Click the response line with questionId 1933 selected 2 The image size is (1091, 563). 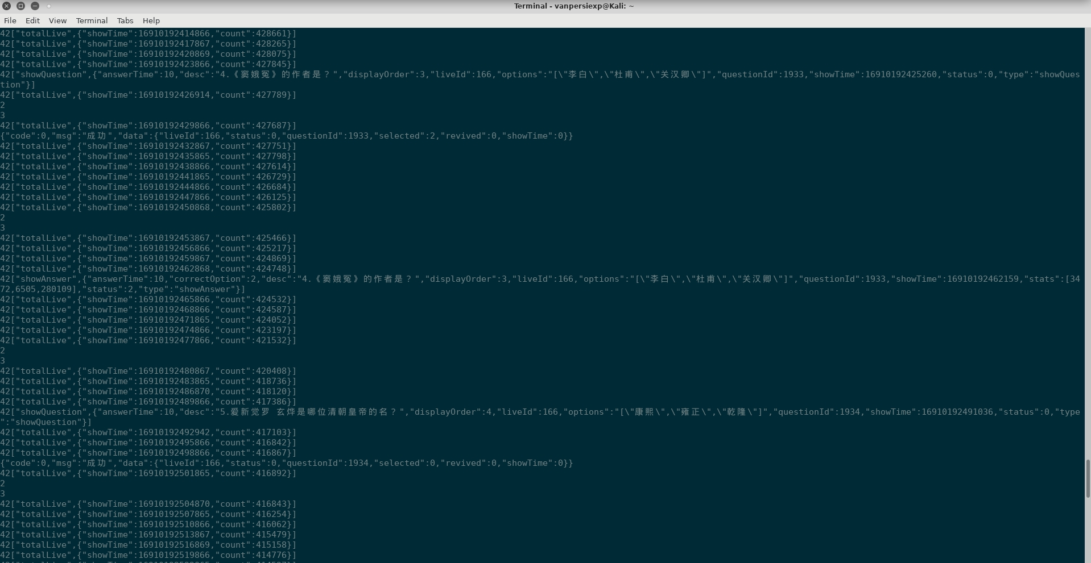pyautogui.click(x=287, y=136)
